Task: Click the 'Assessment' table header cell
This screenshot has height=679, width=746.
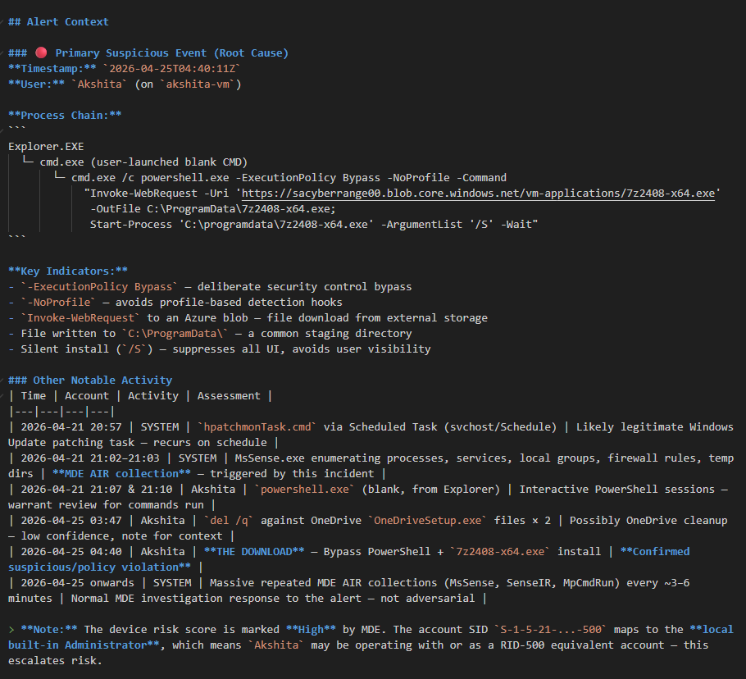Action: (229, 396)
